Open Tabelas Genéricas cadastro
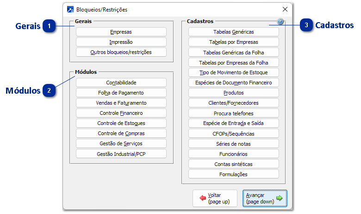361x214 pixels. tap(233, 32)
